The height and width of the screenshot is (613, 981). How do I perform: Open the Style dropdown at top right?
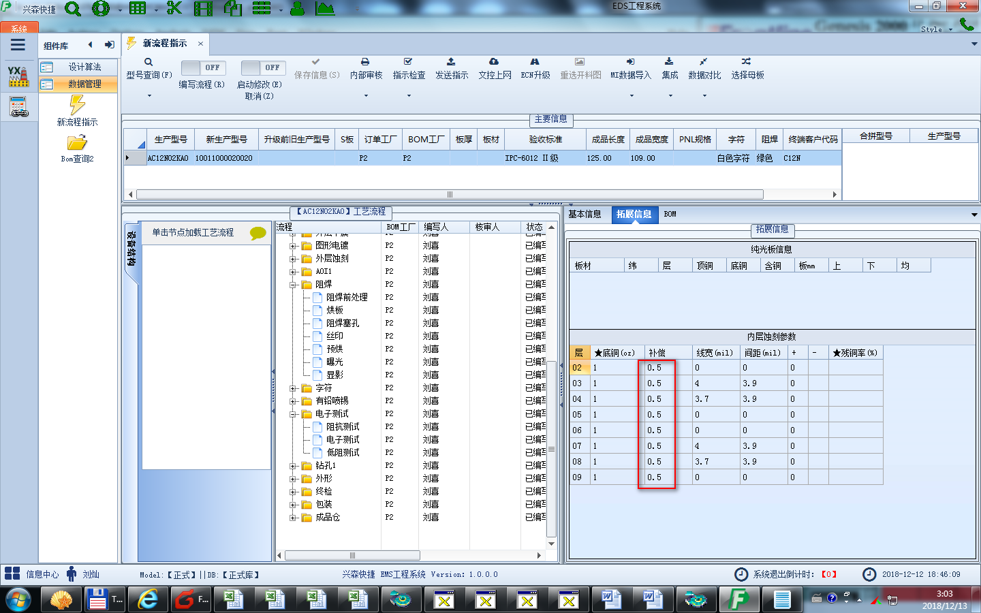point(935,29)
